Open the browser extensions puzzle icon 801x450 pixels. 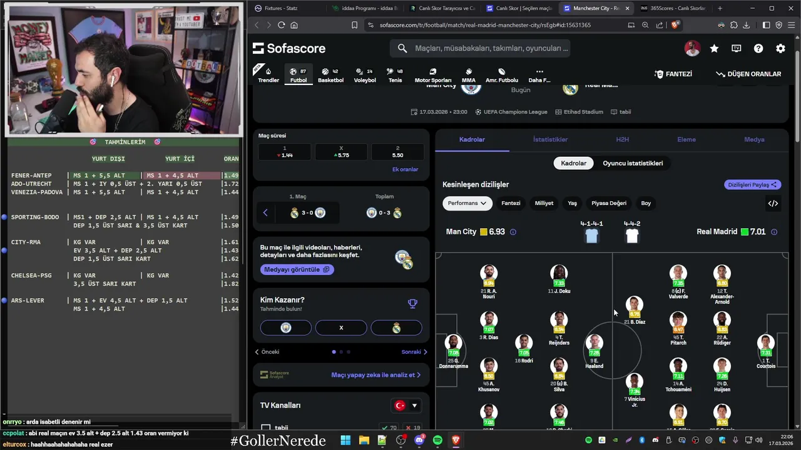[x=733, y=25]
